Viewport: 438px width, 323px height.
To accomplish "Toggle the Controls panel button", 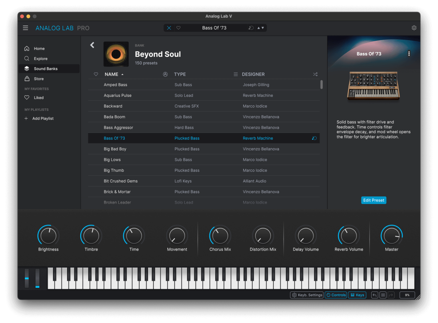I will (x=336, y=295).
